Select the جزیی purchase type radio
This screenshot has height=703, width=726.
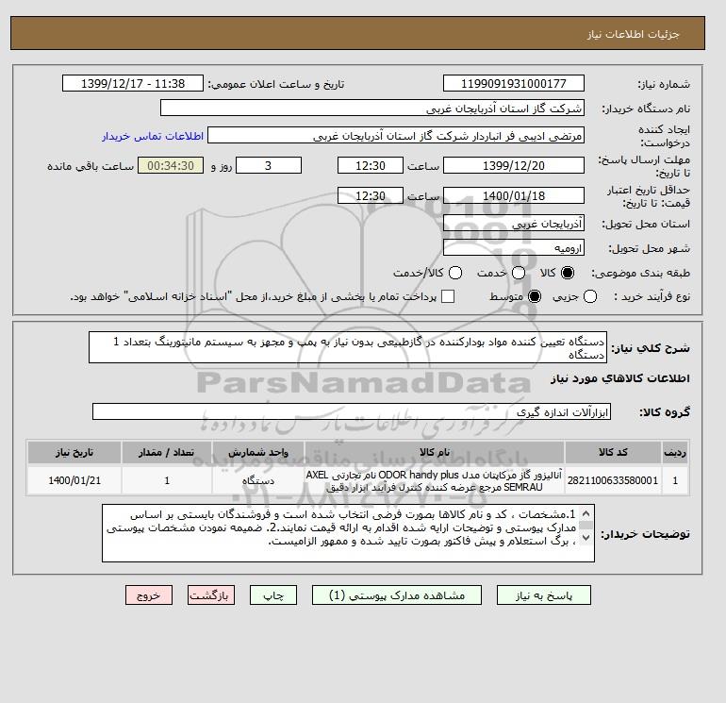(x=590, y=296)
